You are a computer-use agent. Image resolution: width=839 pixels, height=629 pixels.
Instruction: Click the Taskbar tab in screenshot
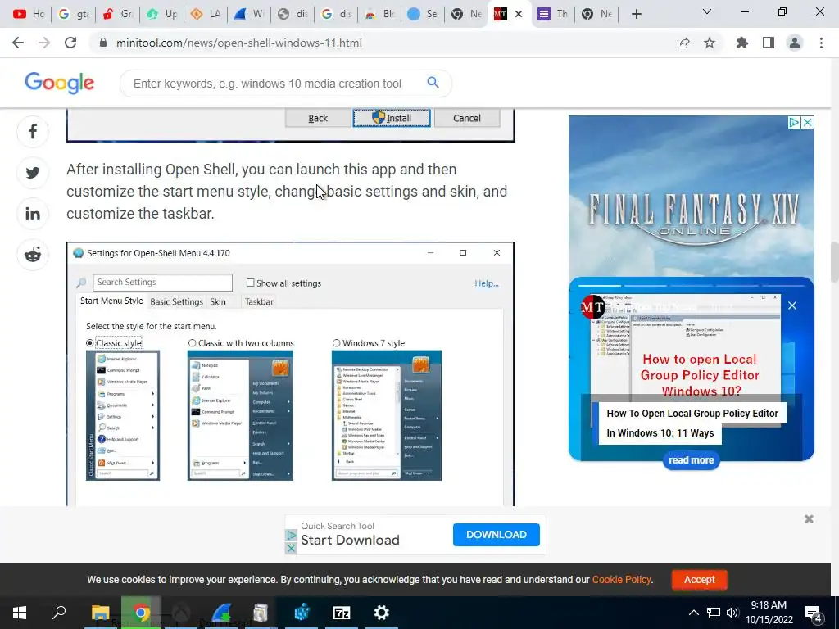tap(259, 301)
